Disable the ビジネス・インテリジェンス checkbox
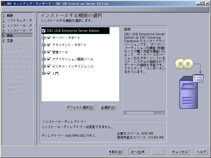 (x=49, y=66)
